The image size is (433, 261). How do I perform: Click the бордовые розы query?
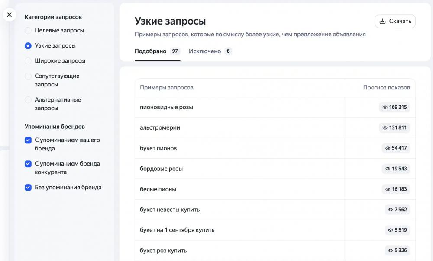(161, 169)
